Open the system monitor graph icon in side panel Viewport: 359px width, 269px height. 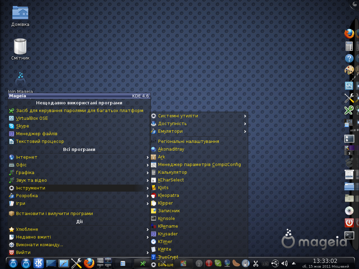349,86
